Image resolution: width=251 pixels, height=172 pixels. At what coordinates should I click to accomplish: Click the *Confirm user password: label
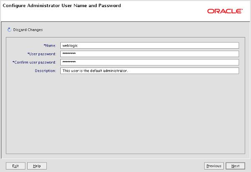tap(34, 62)
